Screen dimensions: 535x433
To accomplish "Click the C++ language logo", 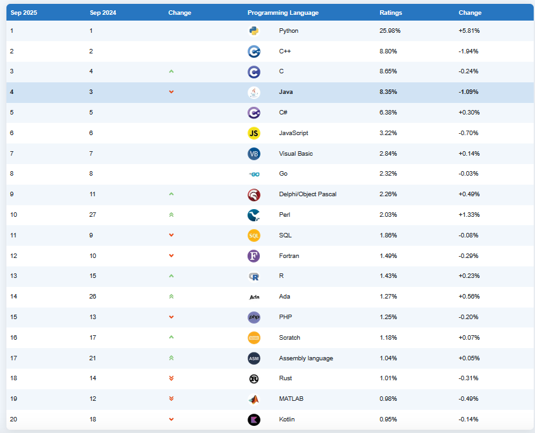I will [253, 51].
